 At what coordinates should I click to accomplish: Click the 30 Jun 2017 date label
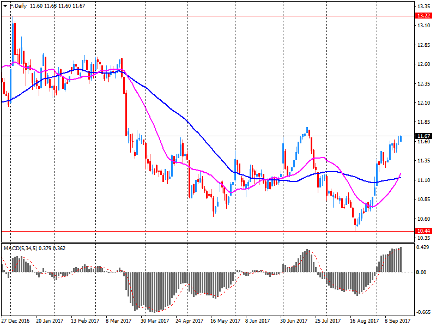tap(294, 321)
